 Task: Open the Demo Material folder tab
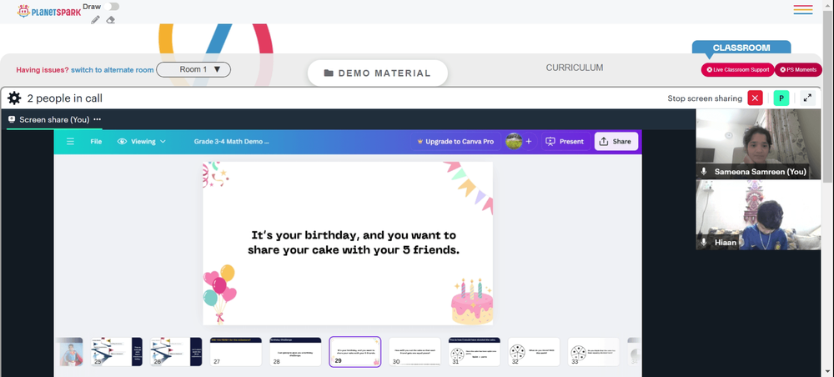click(x=378, y=73)
